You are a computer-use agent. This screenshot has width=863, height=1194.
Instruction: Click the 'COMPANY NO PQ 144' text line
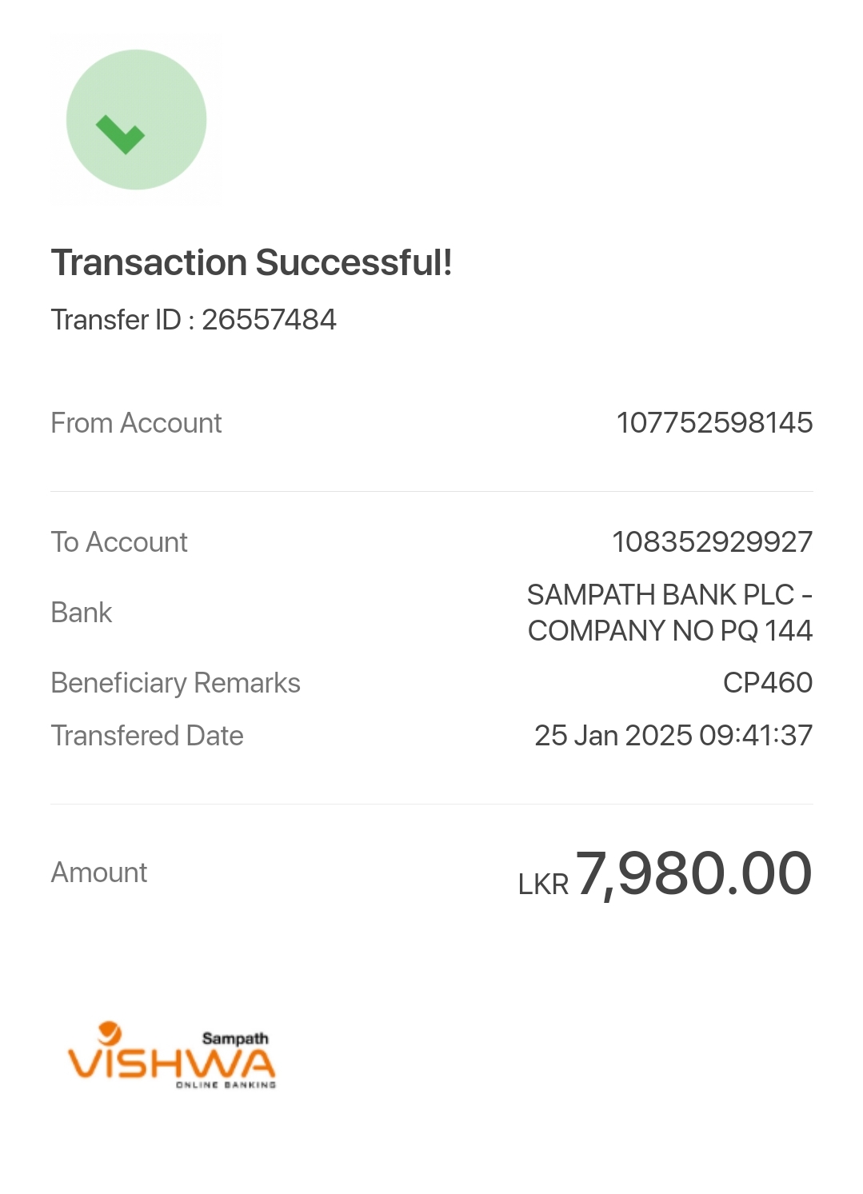670,631
